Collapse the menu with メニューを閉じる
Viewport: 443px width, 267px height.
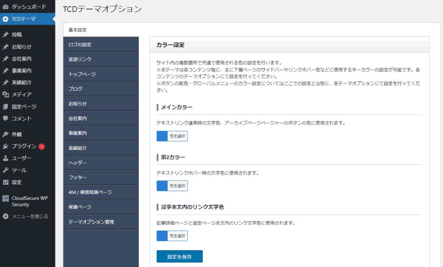pos(26,216)
